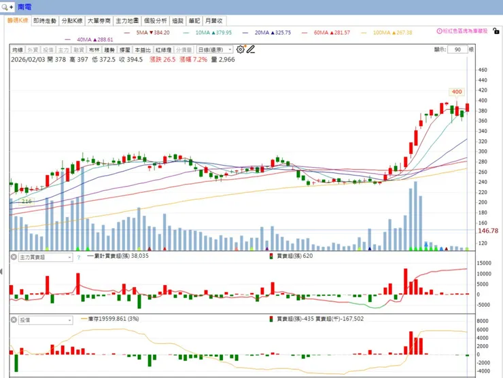Open the 主力買賣超 indicator dropdown
The image size is (503, 378).
(x=46, y=257)
